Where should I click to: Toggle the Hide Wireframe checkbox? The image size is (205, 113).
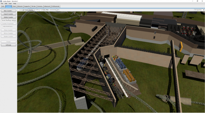point(2,26)
